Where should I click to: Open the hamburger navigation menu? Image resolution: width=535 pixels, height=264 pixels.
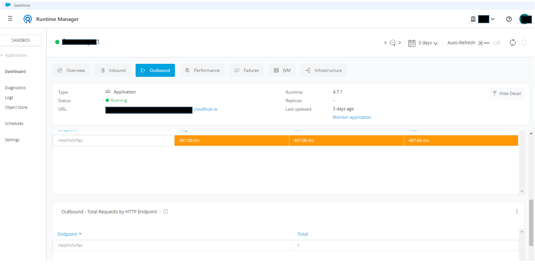click(x=10, y=19)
